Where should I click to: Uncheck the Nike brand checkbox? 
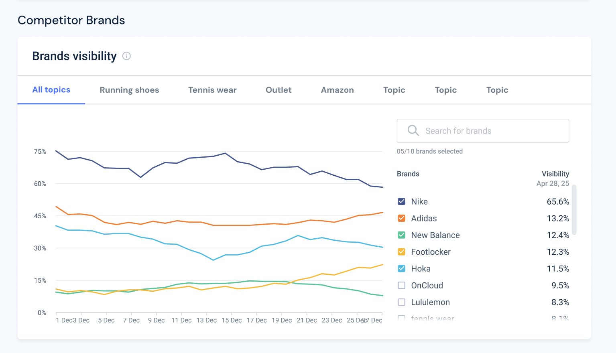click(401, 201)
